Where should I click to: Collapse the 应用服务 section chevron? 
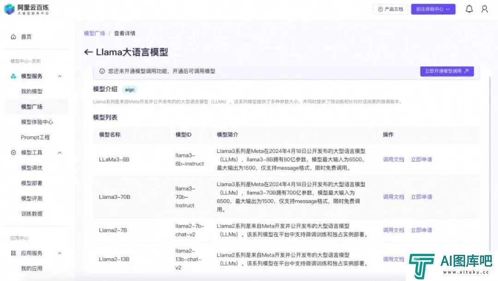coord(59,253)
